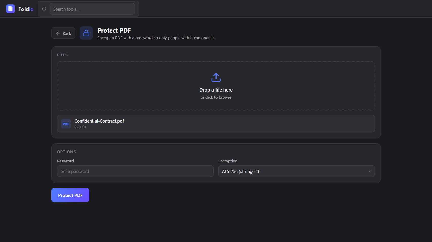Open the Encryption dropdown AES-256
The height and width of the screenshot is (242, 432).
[296, 171]
